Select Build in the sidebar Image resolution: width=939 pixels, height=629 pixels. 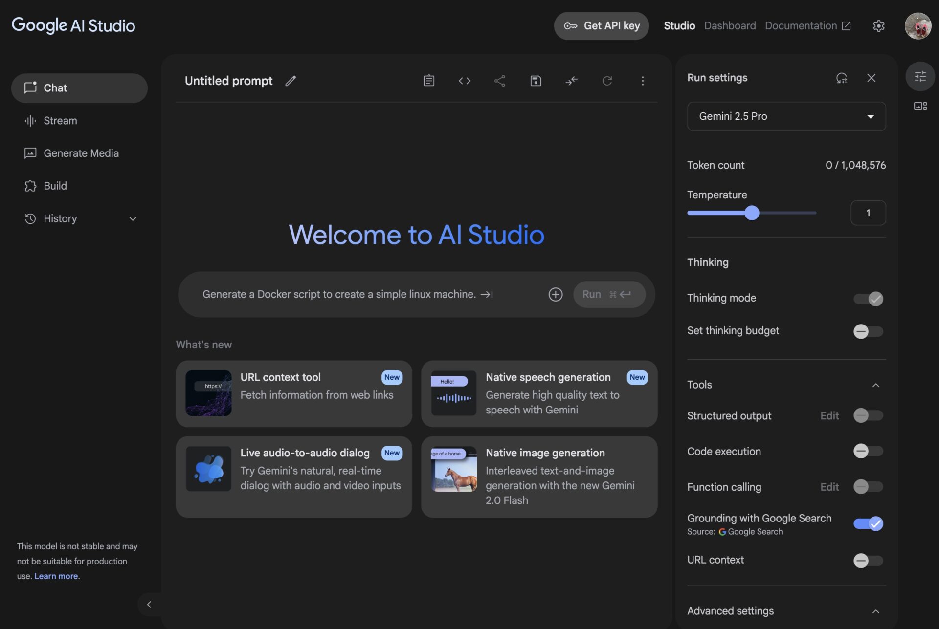pos(79,186)
